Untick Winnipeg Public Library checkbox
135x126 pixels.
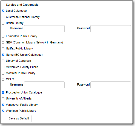click(3, 111)
